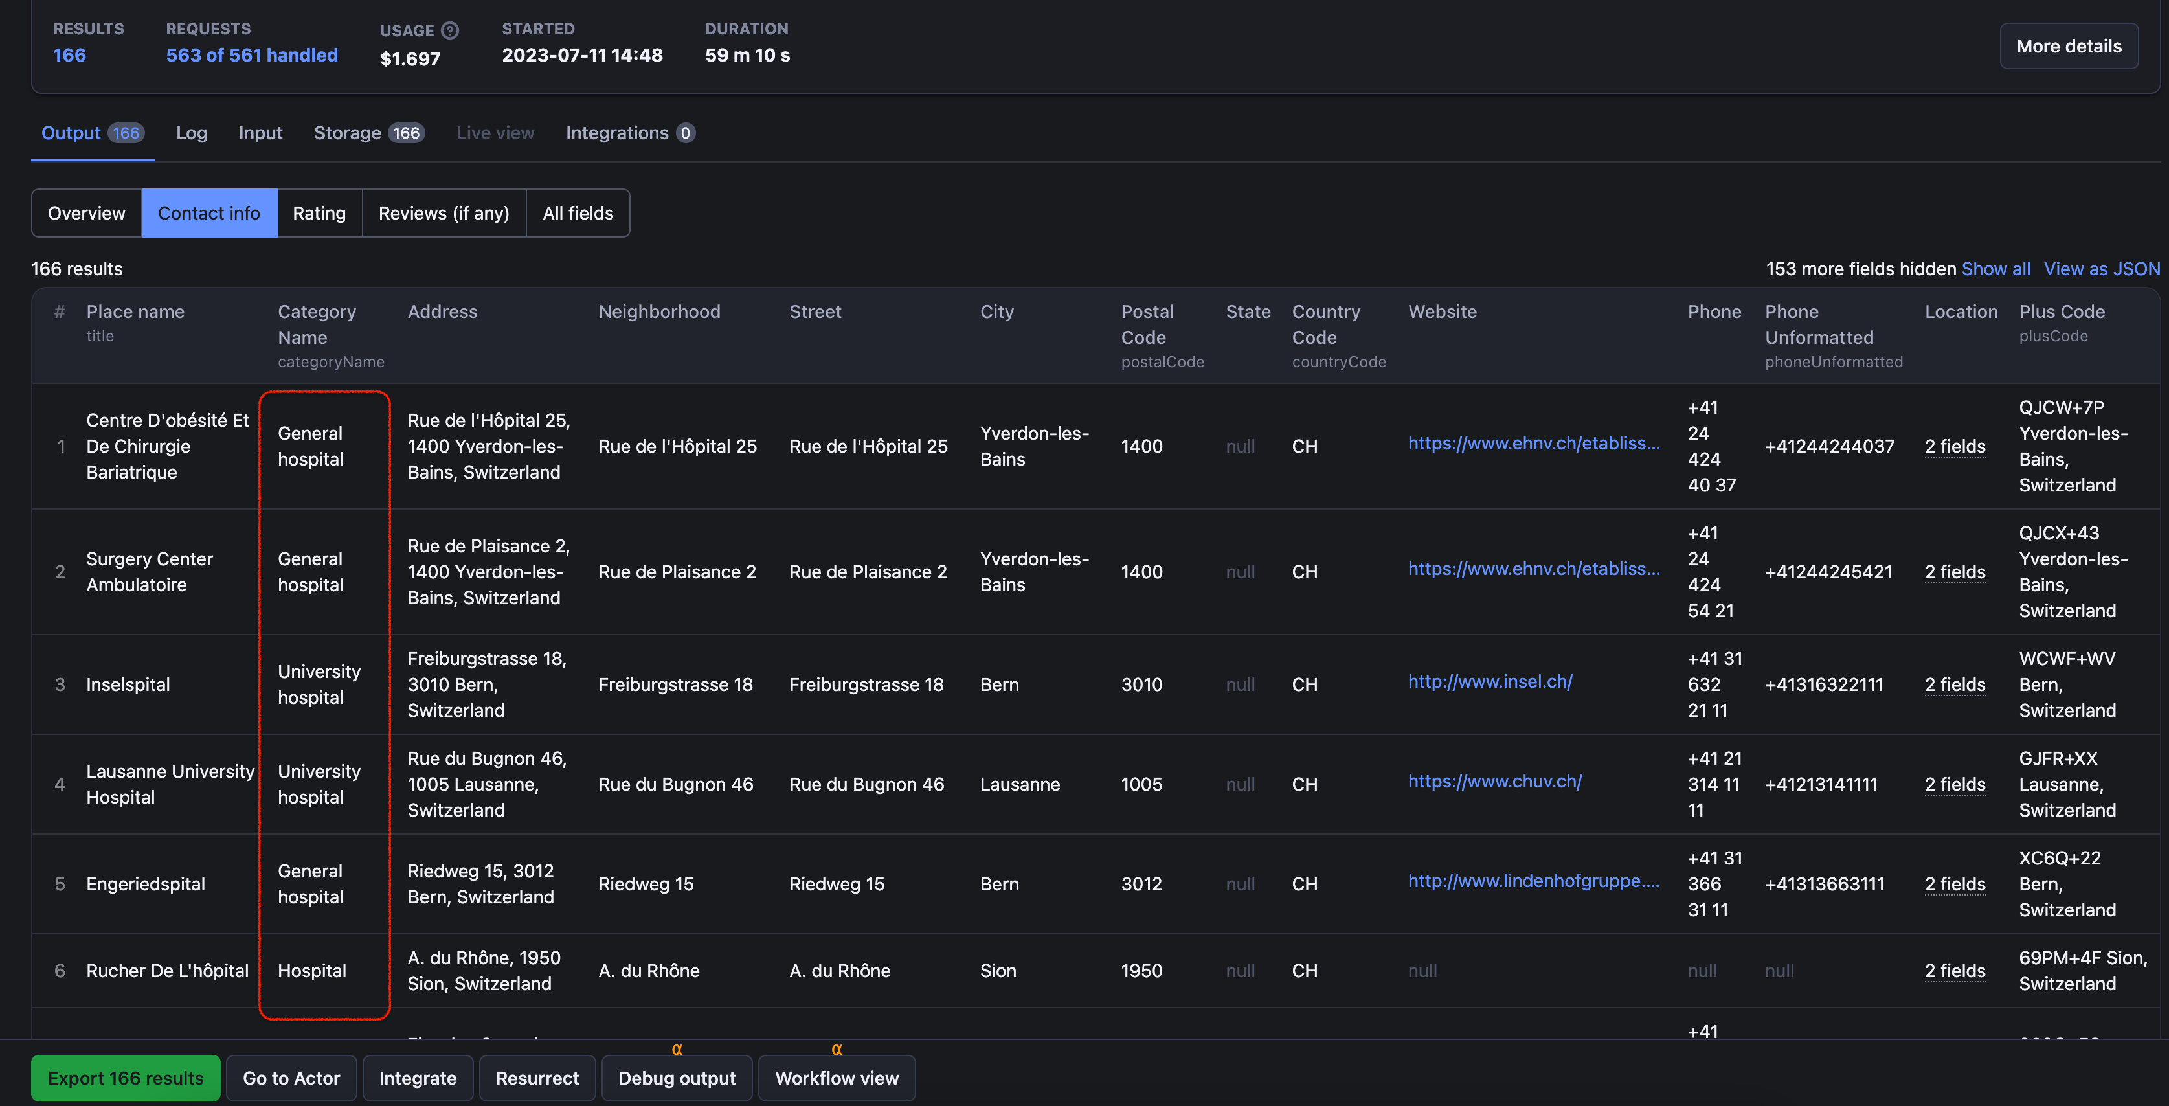Image resolution: width=2169 pixels, height=1106 pixels.
Task: Select the Rating view toggle
Action: coord(319,213)
